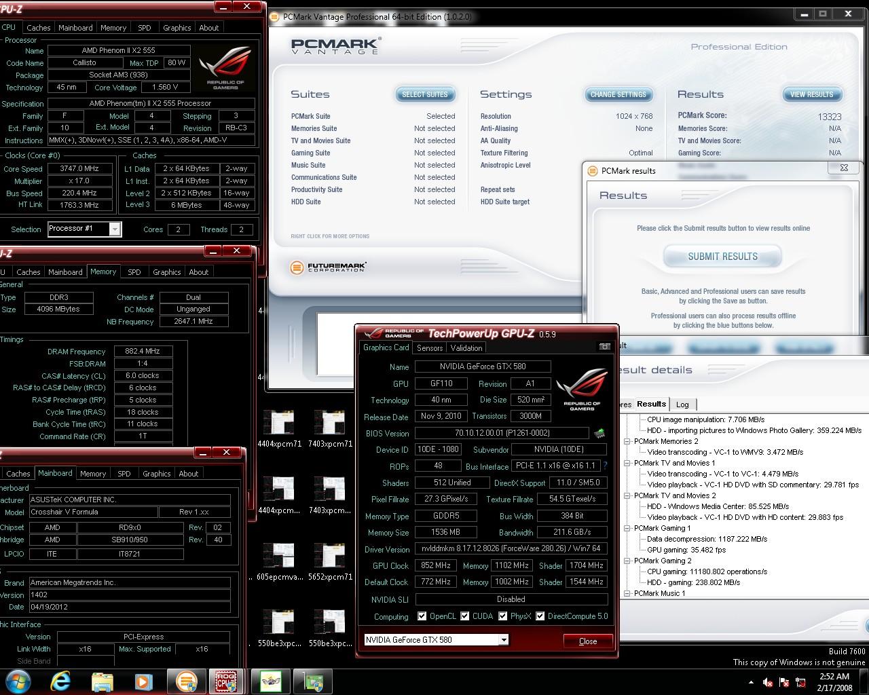The height and width of the screenshot is (695, 869).
Task: Collapse the PCMark Gaming 2 node
Action: (627, 561)
